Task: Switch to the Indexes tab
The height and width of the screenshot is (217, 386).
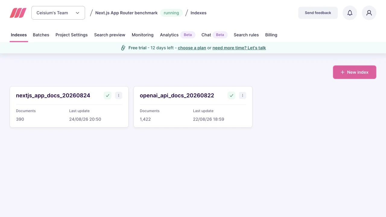Action: [19, 35]
